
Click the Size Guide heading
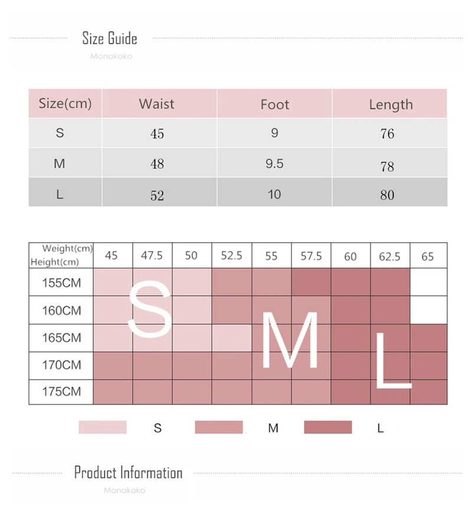(110, 39)
